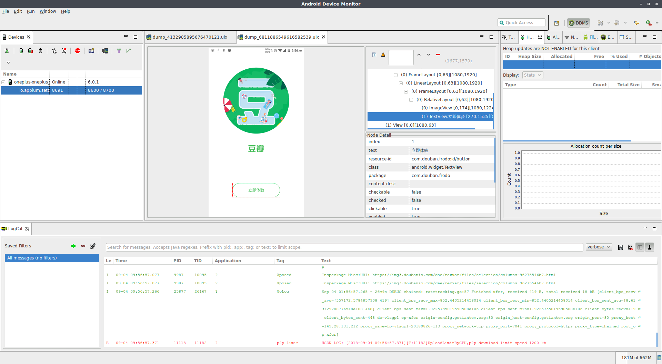Click the Dump HPROF file icon
This screenshot has width=662, height=364.
coord(31,51)
